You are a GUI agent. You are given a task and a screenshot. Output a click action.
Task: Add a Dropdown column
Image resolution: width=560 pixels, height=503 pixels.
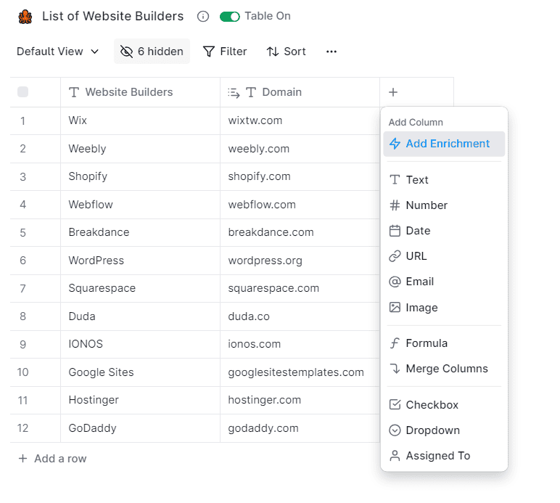tap(444, 430)
